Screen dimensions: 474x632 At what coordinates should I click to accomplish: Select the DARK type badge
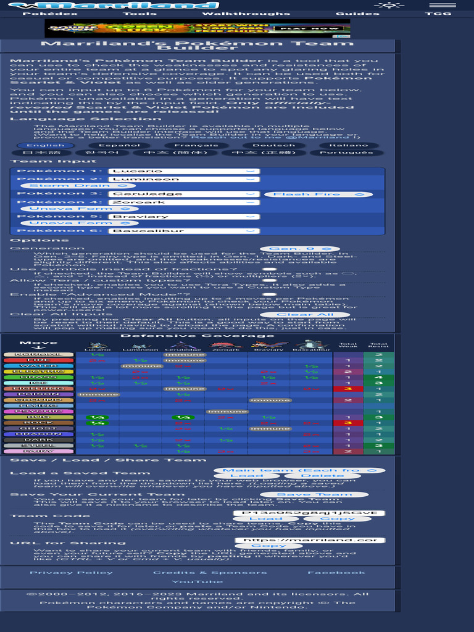pos(39,439)
